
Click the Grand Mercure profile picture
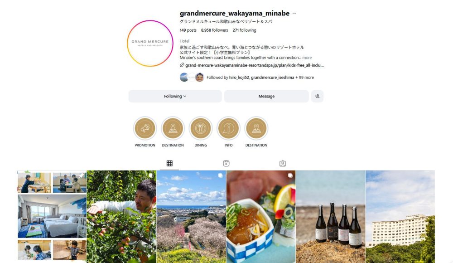pyautogui.click(x=150, y=43)
